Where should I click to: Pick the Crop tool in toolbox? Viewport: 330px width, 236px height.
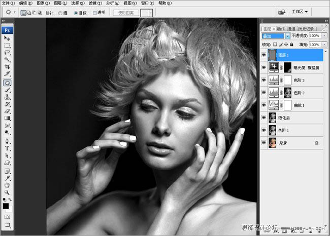coord(8,67)
